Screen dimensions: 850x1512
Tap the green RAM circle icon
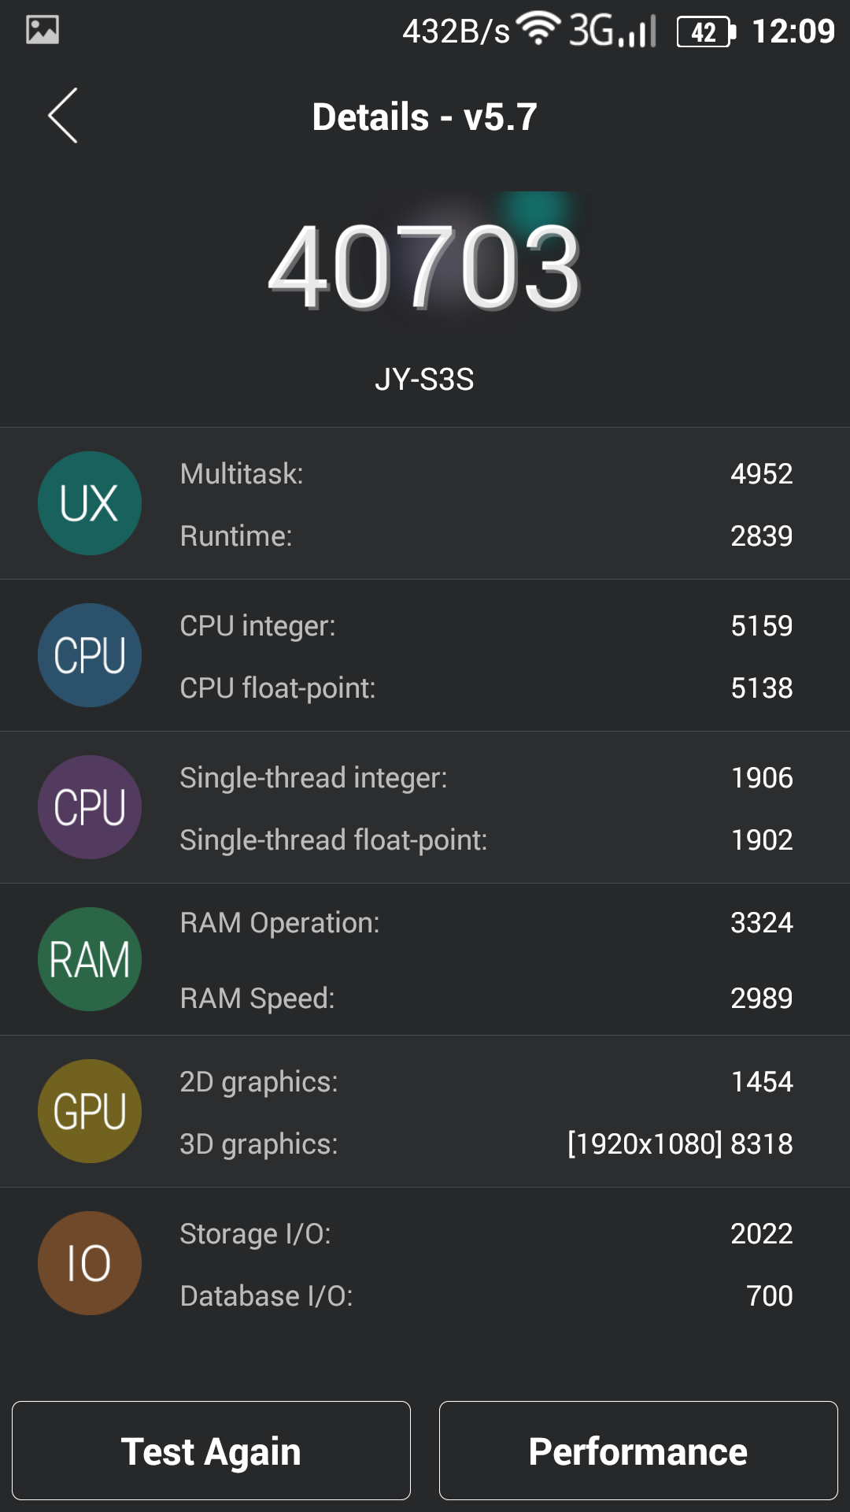(x=90, y=959)
